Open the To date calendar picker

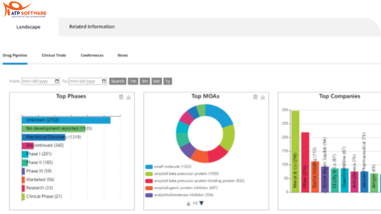(x=104, y=81)
